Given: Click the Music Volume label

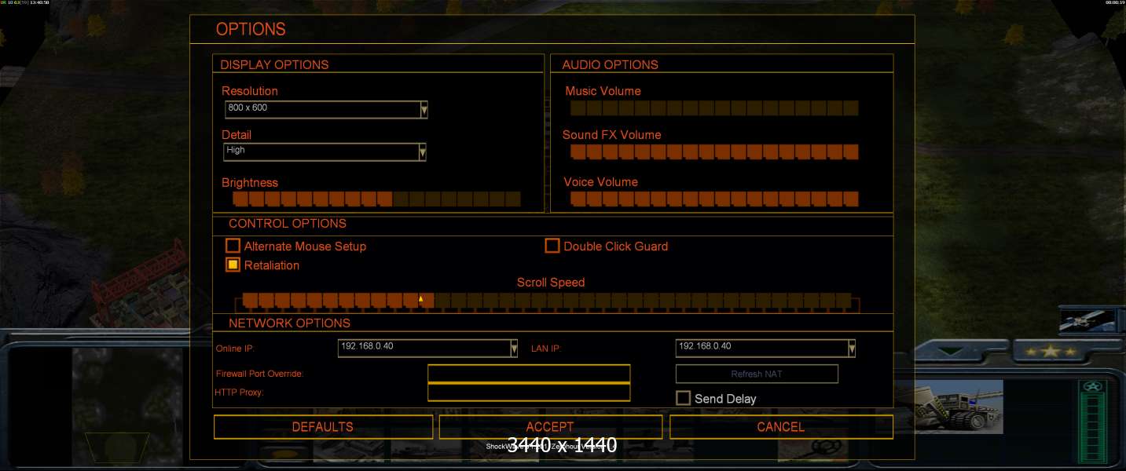Looking at the screenshot, I should [603, 91].
